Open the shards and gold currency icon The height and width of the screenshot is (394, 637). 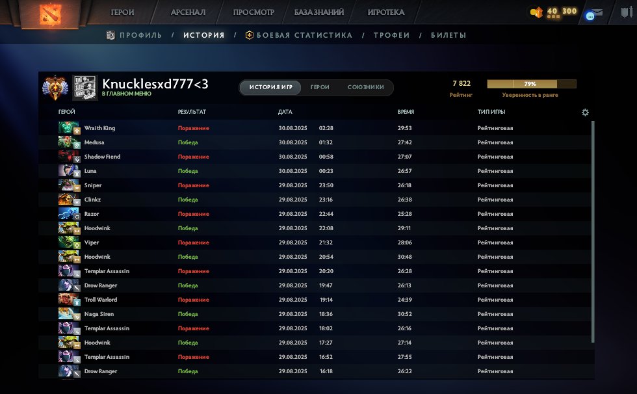pos(536,12)
